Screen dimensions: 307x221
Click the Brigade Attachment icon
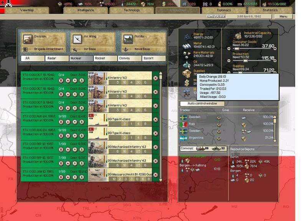point(25,49)
